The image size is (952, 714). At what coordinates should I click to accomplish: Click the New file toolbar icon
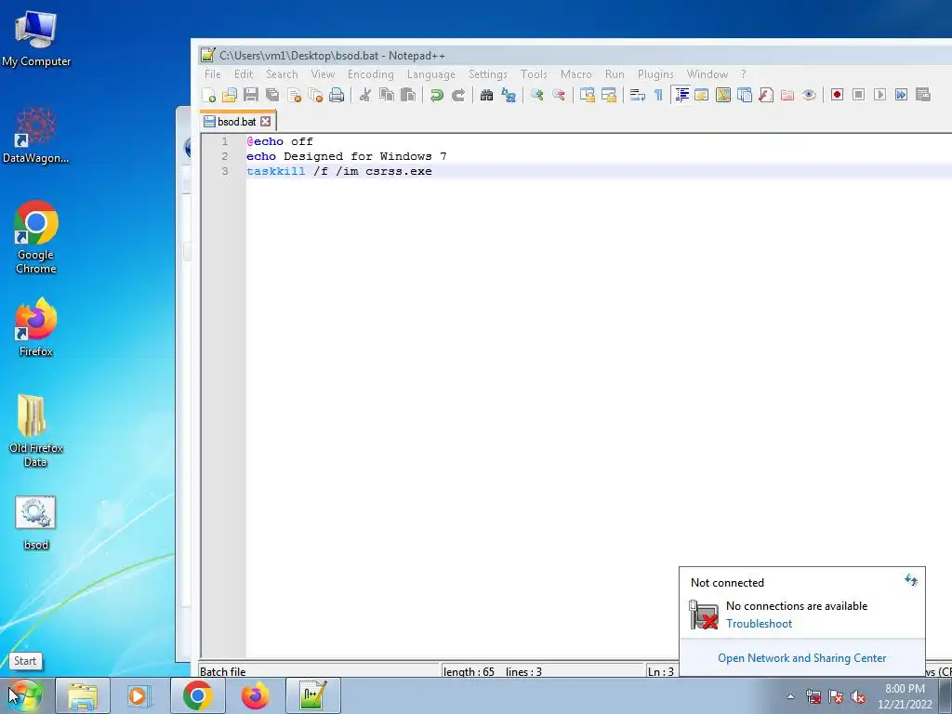208,95
